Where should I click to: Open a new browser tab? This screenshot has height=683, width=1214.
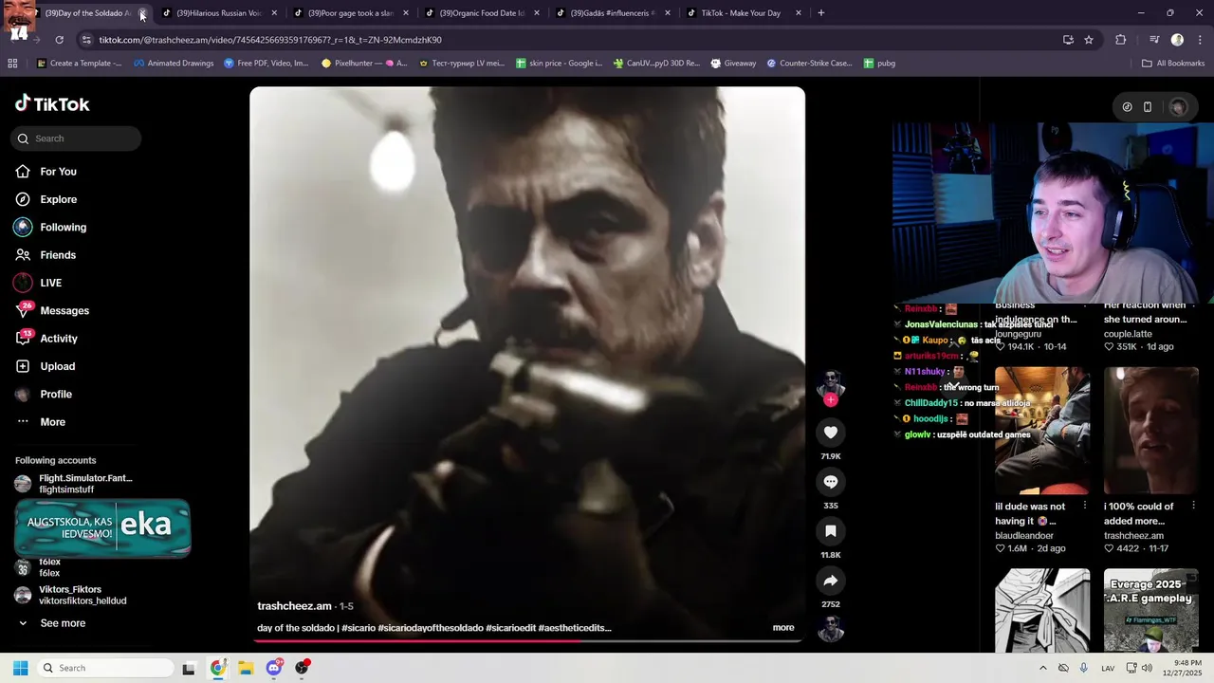[x=821, y=13]
